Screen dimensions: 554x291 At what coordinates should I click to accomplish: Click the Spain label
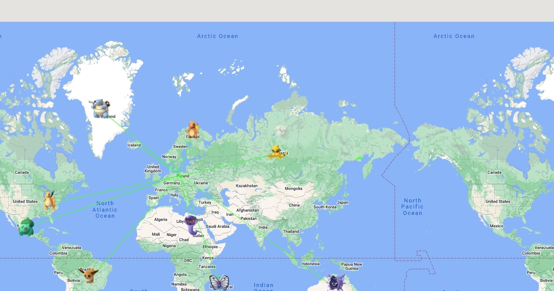pyautogui.click(x=154, y=198)
